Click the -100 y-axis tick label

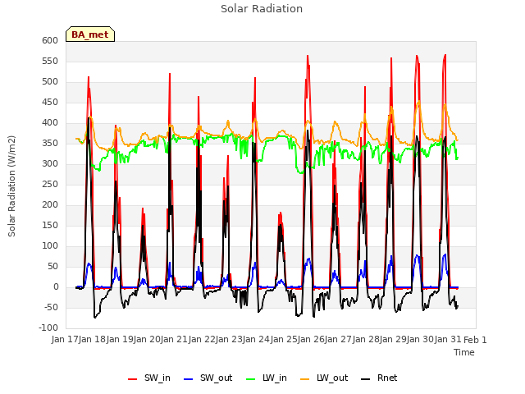pyautogui.click(x=48, y=328)
